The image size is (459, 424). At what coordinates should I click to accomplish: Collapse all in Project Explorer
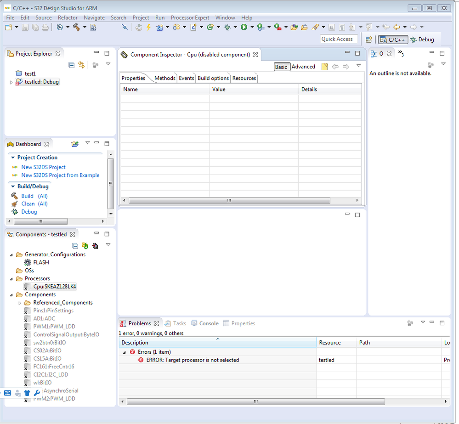tap(71, 65)
